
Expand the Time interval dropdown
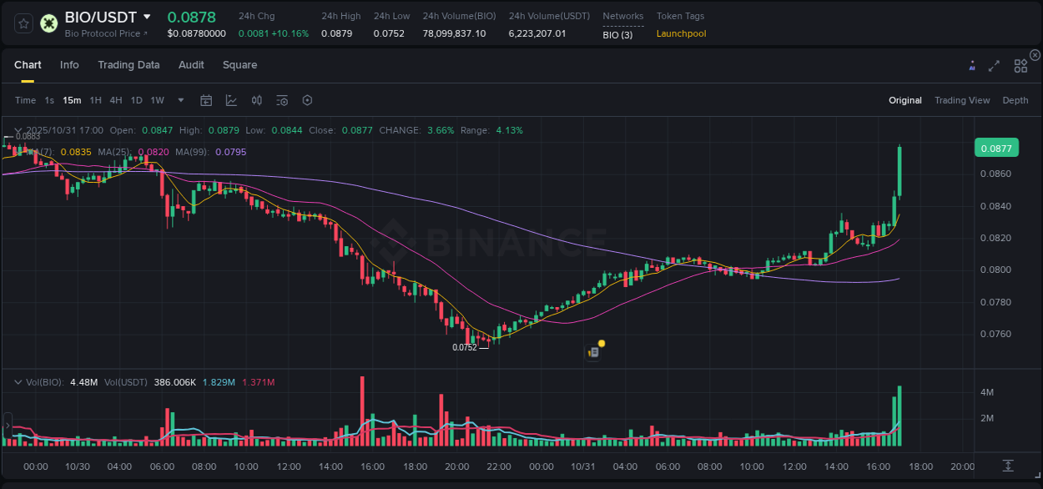tap(25, 100)
